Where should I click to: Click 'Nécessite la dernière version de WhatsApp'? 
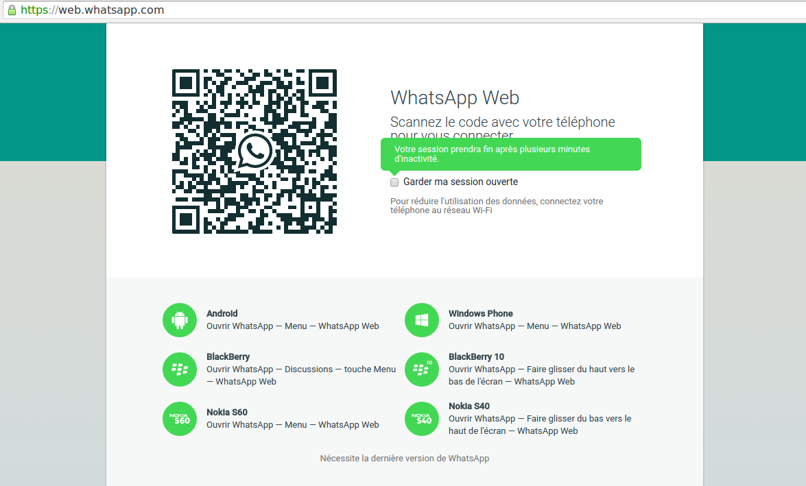point(404,458)
